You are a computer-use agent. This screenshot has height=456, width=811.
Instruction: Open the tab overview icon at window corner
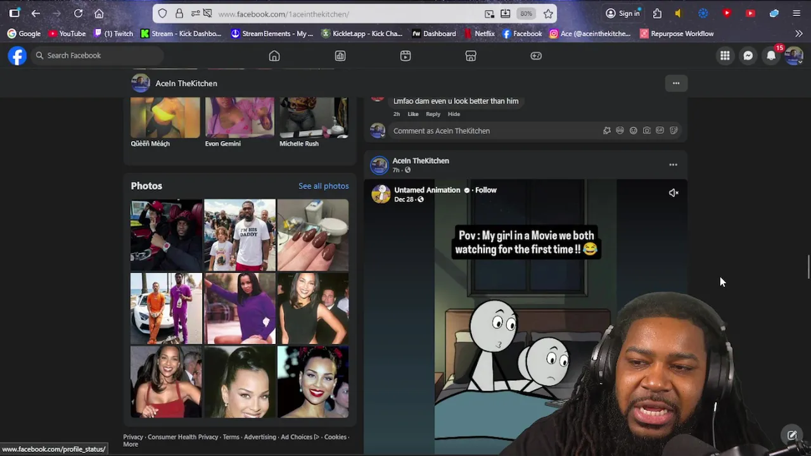(x=15, y=13)
